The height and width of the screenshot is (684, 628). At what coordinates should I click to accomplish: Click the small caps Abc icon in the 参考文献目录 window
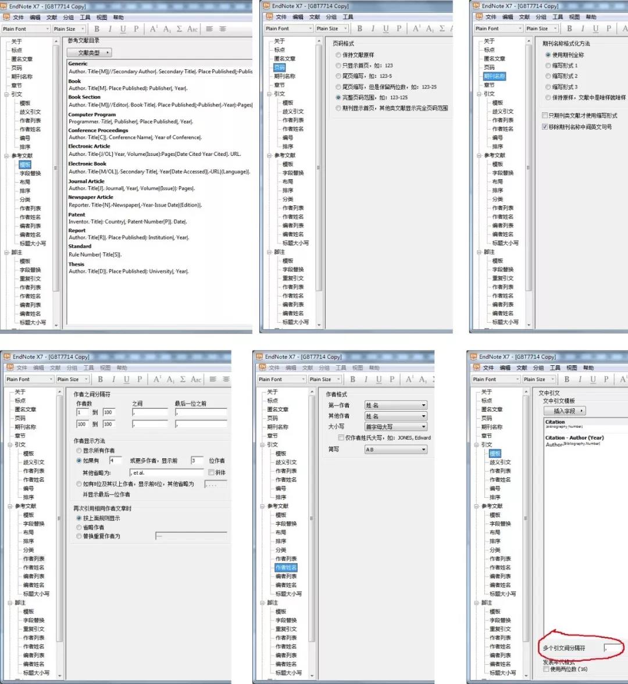192,29
